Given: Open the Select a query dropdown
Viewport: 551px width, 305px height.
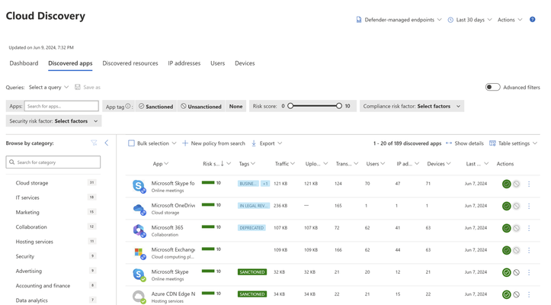Looking at the screenshot, I should (x=49, y=87).
